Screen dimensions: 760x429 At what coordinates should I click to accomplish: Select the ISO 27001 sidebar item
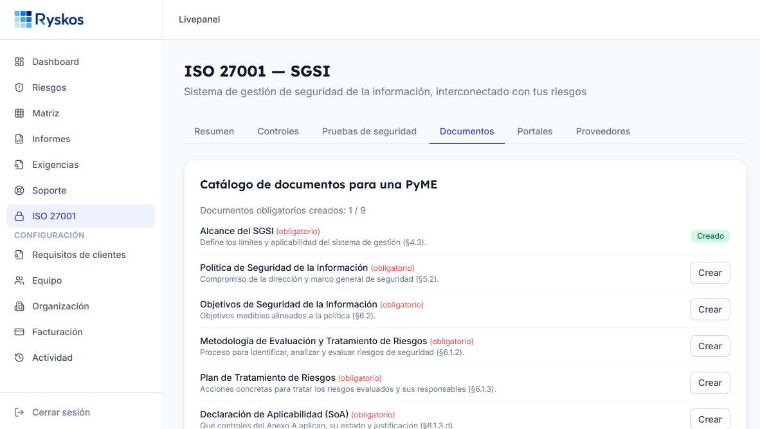[80, 216]
